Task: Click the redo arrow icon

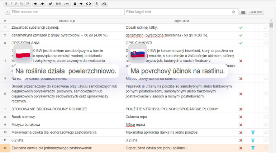Action: [x=42, y=4]
